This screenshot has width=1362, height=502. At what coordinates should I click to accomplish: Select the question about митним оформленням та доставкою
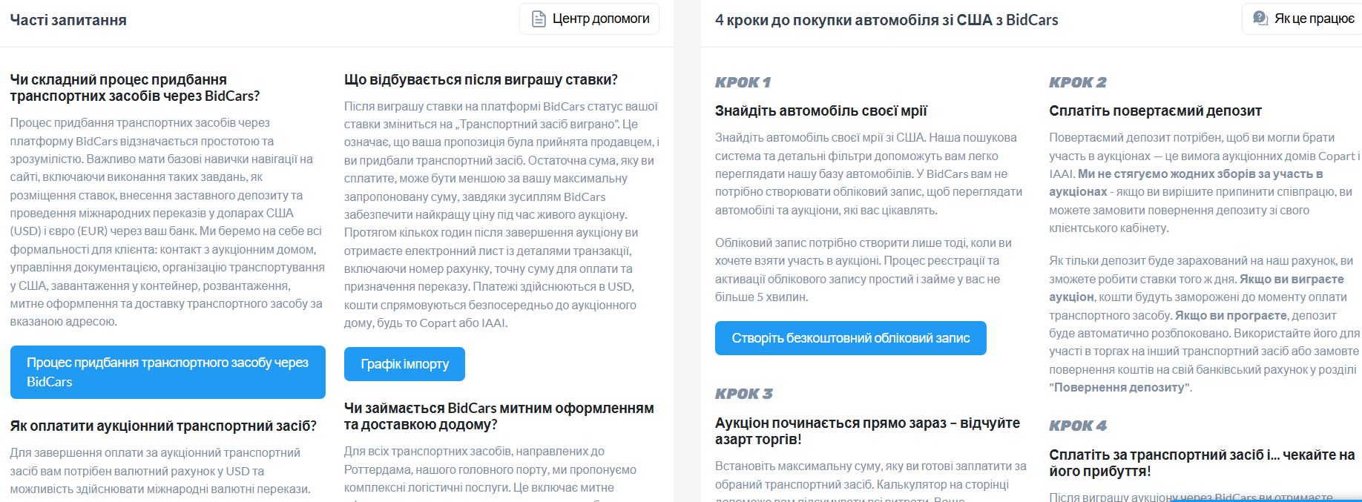499,416
